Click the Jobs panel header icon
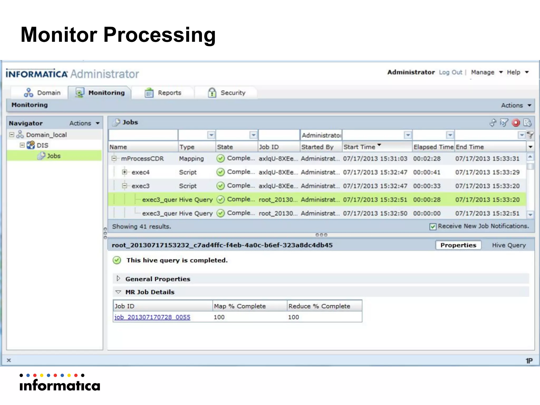The image size is (540, 405). [116, 122]
